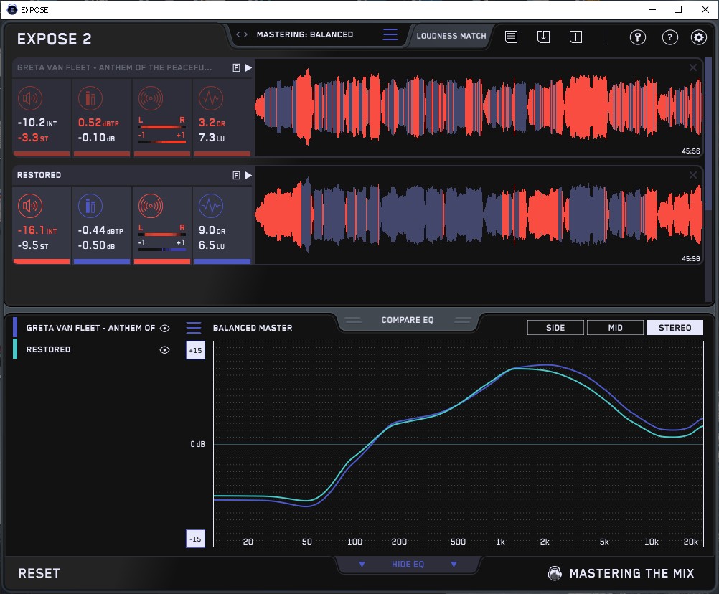Add a new track with plus icon

575,37
